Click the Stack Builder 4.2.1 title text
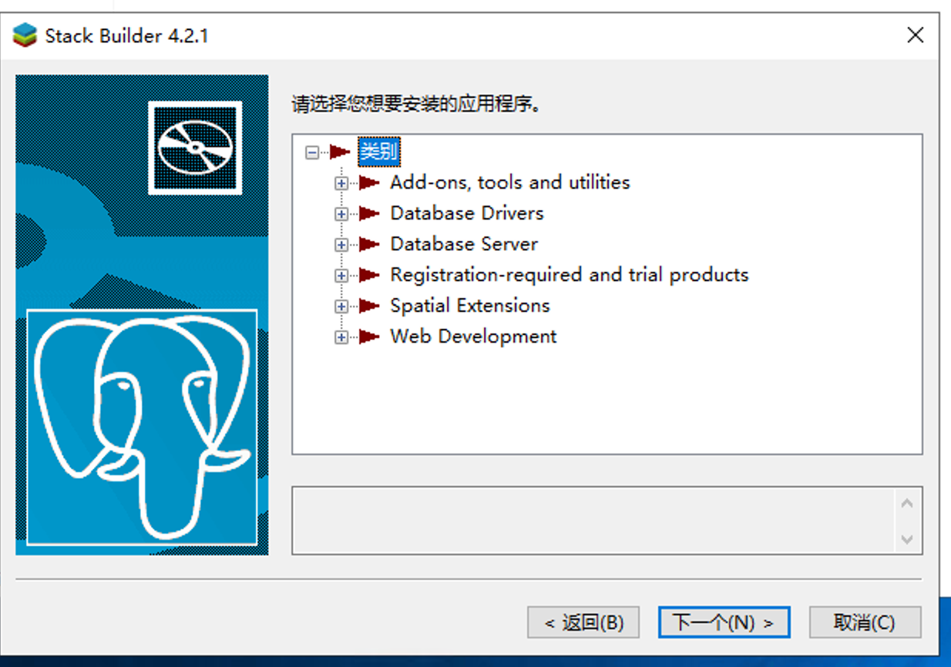Screen dimensions: 951x667 point(126,36)
